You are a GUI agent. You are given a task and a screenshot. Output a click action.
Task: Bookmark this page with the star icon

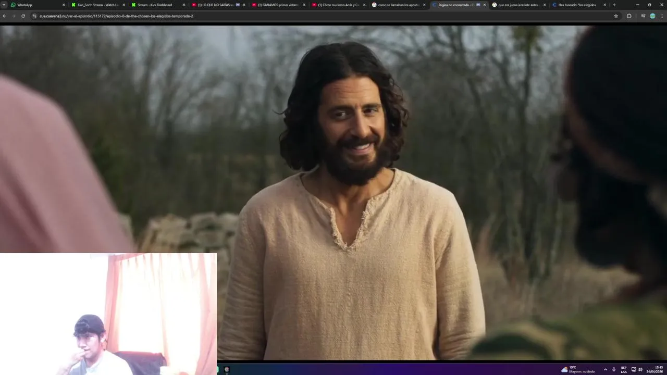point(616,16)
